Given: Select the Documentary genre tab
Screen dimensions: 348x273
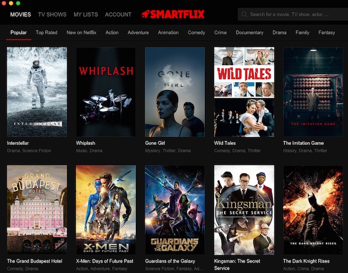Looking at the screenshot, I should pyautogui.click(x=249, y=33).
